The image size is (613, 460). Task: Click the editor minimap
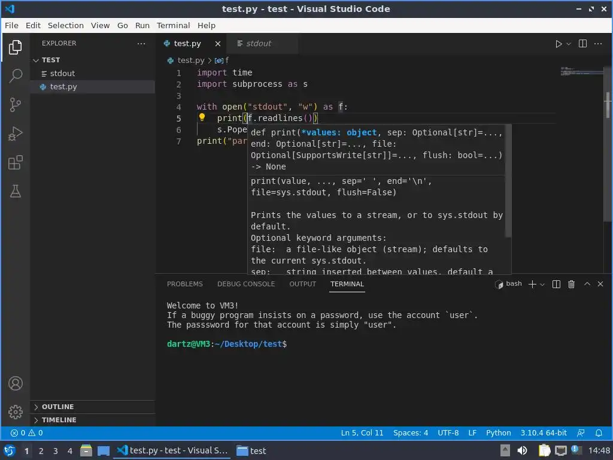pos(582,72)
